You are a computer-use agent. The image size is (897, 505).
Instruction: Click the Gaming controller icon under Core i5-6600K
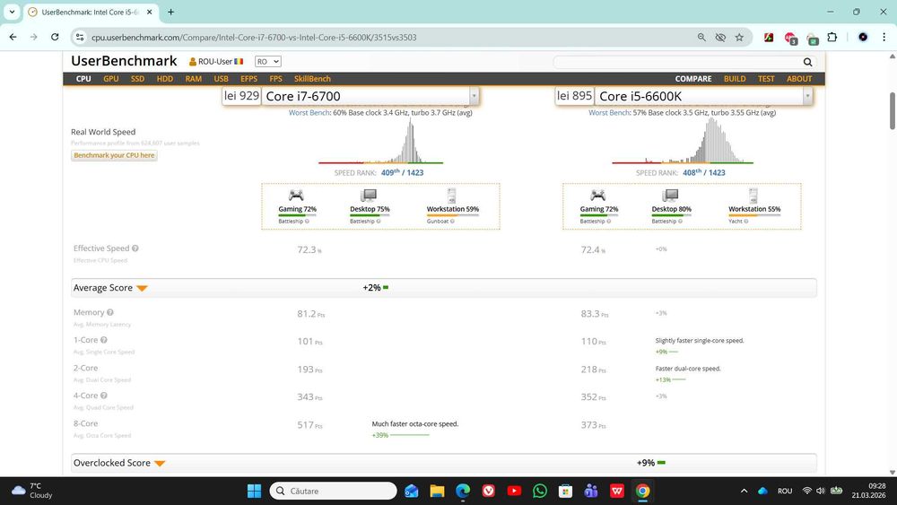[597, 196]
